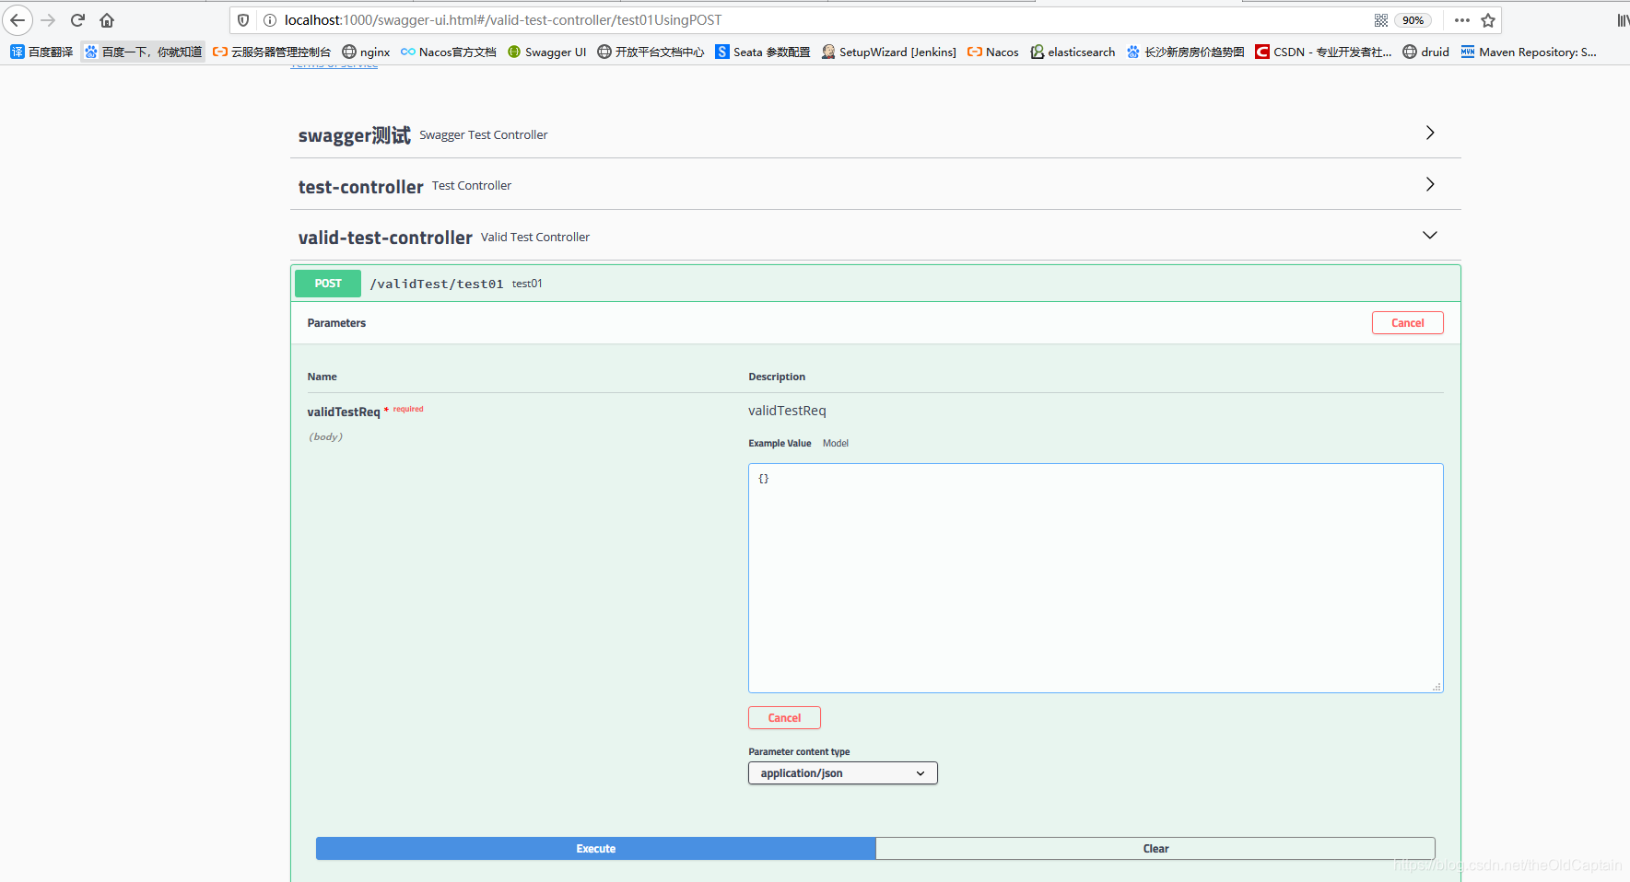This screenshot has height=882, width=1630.
Task: Click inside the request body text area
Action: click(x=1096, y=578)
